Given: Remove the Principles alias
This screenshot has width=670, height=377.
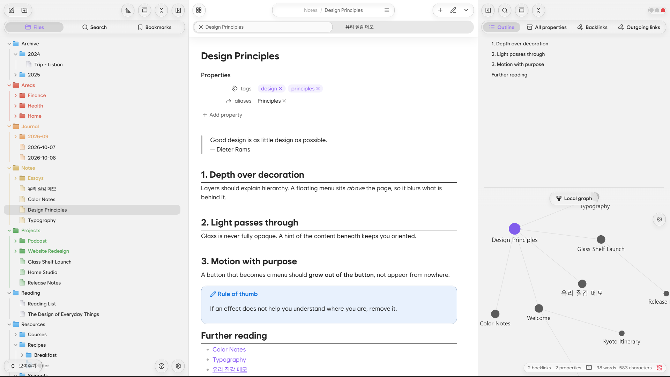Looking at the screenshot, I should pyautogui.click(x=284, y=101).
